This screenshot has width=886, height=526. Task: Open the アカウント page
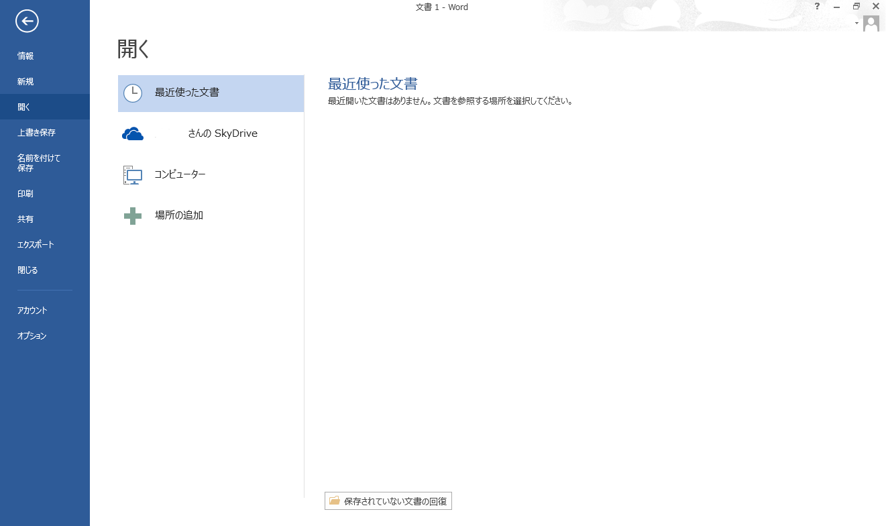(32, 311)
